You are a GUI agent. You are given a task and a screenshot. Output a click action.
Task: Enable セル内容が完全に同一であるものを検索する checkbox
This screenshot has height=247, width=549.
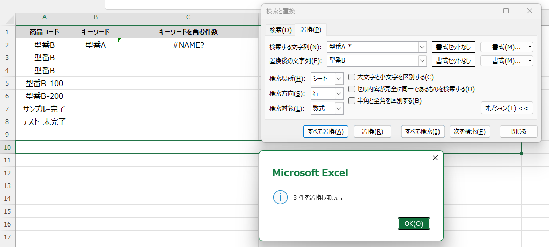(x=353, y=89)
